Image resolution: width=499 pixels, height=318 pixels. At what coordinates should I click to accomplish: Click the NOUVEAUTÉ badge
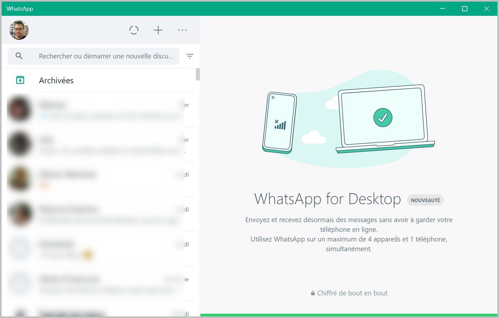425,200
